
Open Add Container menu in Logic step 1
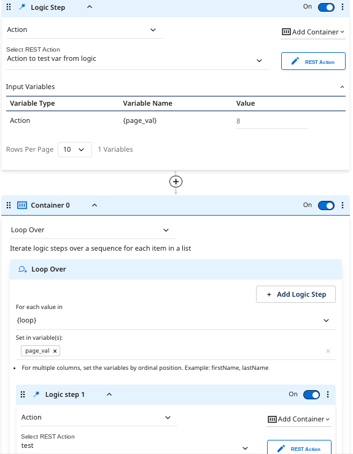299,419
